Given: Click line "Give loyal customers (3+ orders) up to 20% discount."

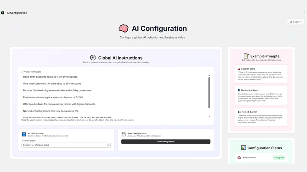Looking at the screenshot, I should pos(52,84).
